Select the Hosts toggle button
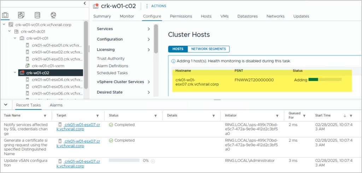The image size is (362, 173). point(177,49)
